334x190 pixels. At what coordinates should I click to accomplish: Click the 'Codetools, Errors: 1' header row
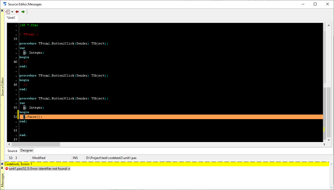pos(167,164)
